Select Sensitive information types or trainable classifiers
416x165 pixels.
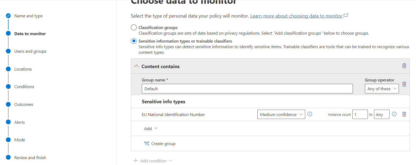tap(133, 41)
